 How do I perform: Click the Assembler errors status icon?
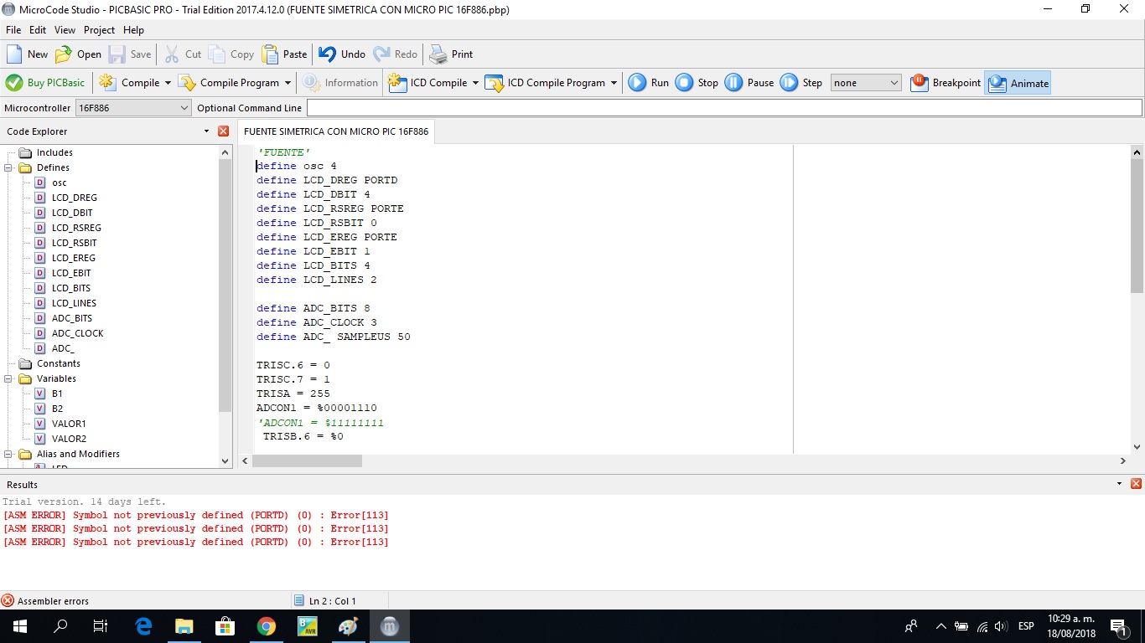(x=8, y=600)
